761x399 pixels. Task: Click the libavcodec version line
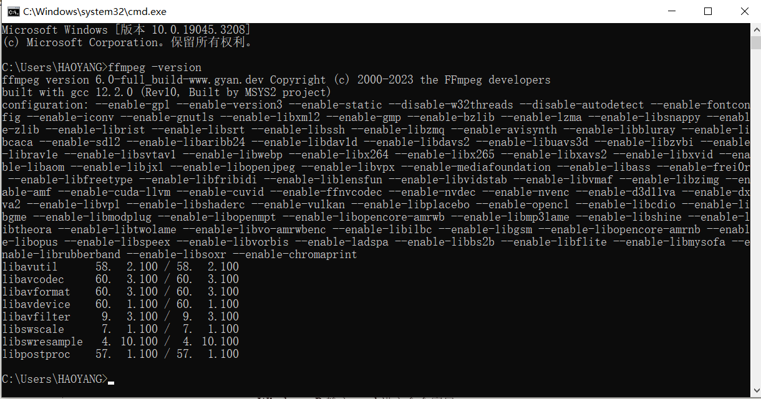point(119,279)
